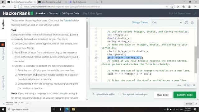
Task: Open the Submissions side tab
Action: (x=3, y=54)
